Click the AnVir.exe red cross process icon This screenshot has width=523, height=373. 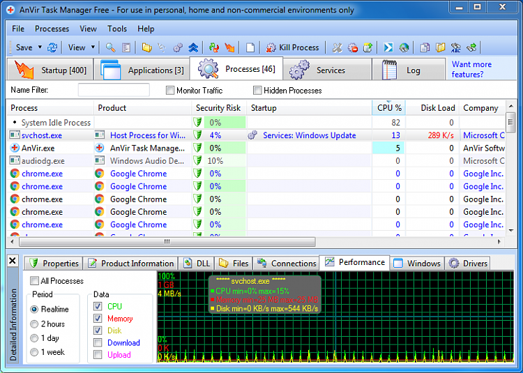15,148
